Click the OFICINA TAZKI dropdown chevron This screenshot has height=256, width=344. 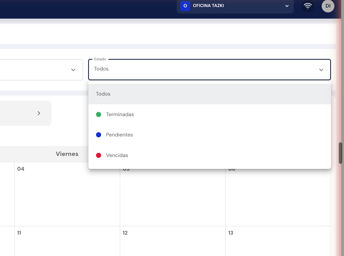pyautogui.click(x=287, y=6)
